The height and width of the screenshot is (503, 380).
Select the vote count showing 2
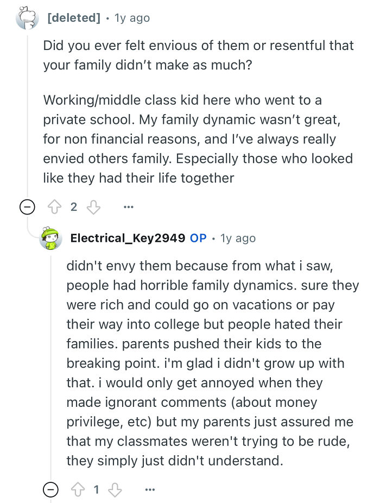click(x=73, y=207)
